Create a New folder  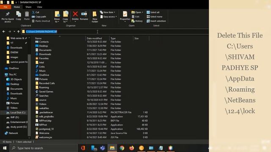[x=95, y=17]
